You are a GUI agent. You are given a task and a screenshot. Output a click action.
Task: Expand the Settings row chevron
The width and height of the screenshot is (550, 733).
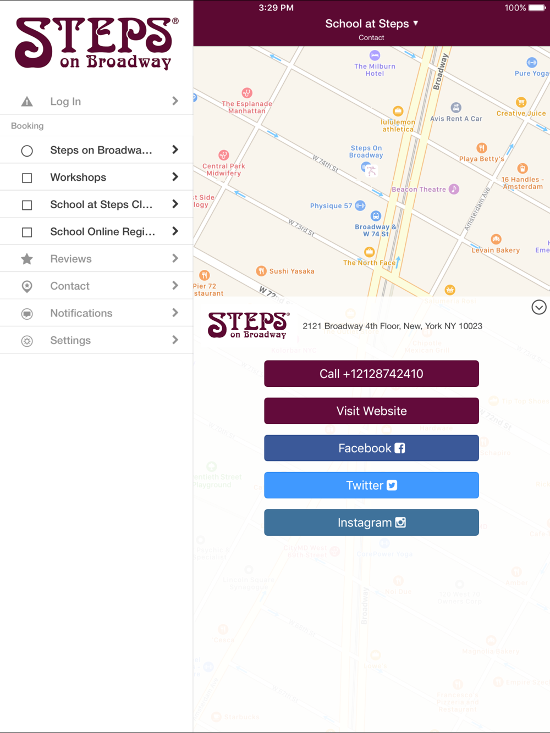[x=175, y=340]
